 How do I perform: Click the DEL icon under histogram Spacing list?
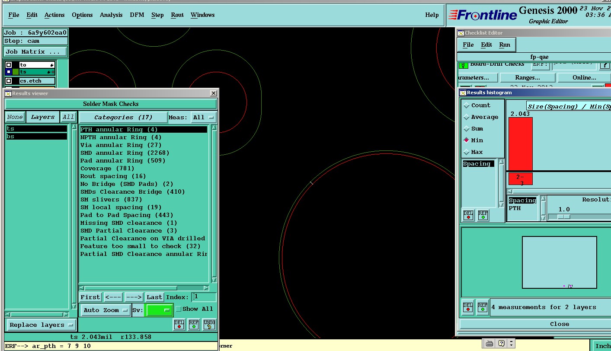coord(468,215)
